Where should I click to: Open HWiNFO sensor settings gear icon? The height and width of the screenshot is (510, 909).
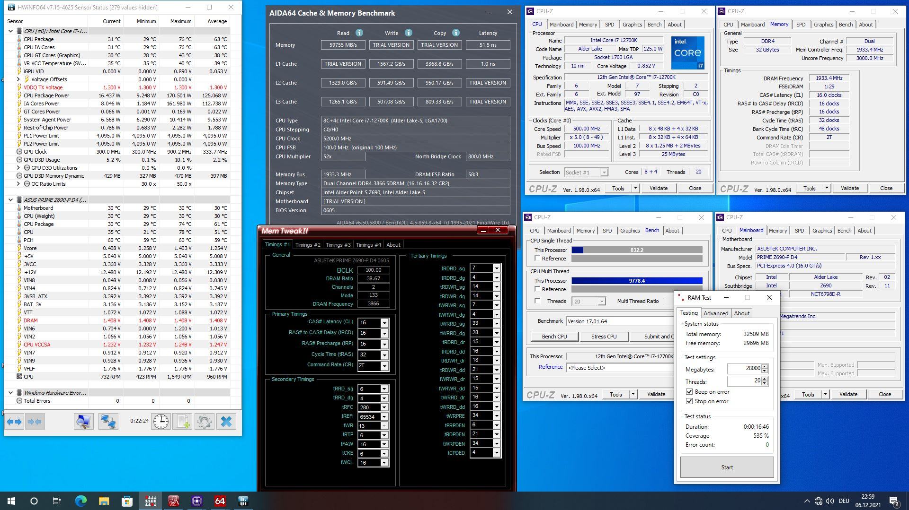[205, 422]
